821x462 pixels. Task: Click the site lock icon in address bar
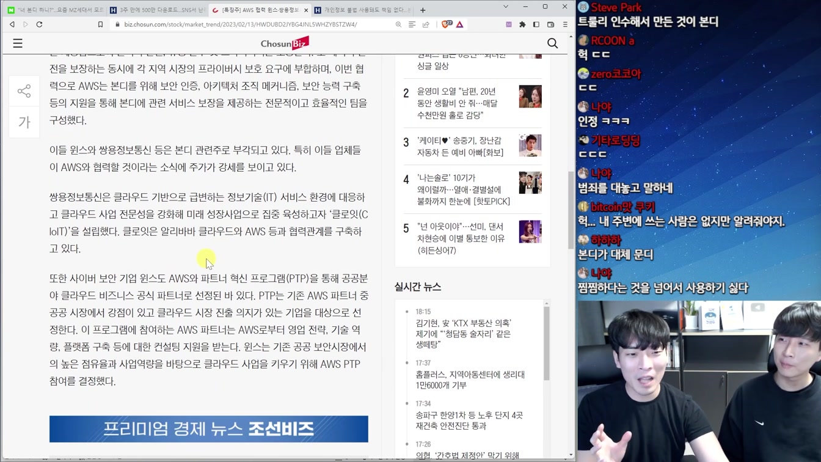(117, 24)
